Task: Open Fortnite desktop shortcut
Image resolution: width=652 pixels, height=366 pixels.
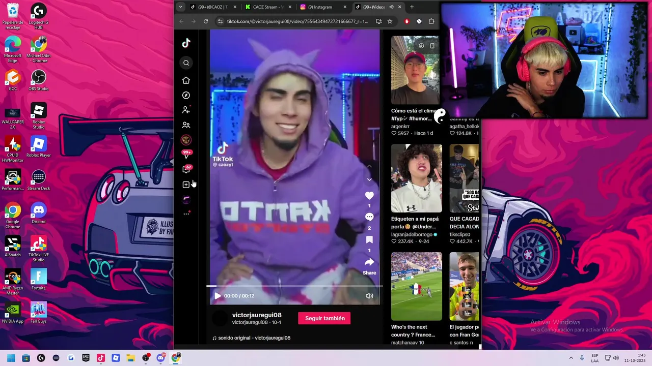Action: tap(39, 279)
